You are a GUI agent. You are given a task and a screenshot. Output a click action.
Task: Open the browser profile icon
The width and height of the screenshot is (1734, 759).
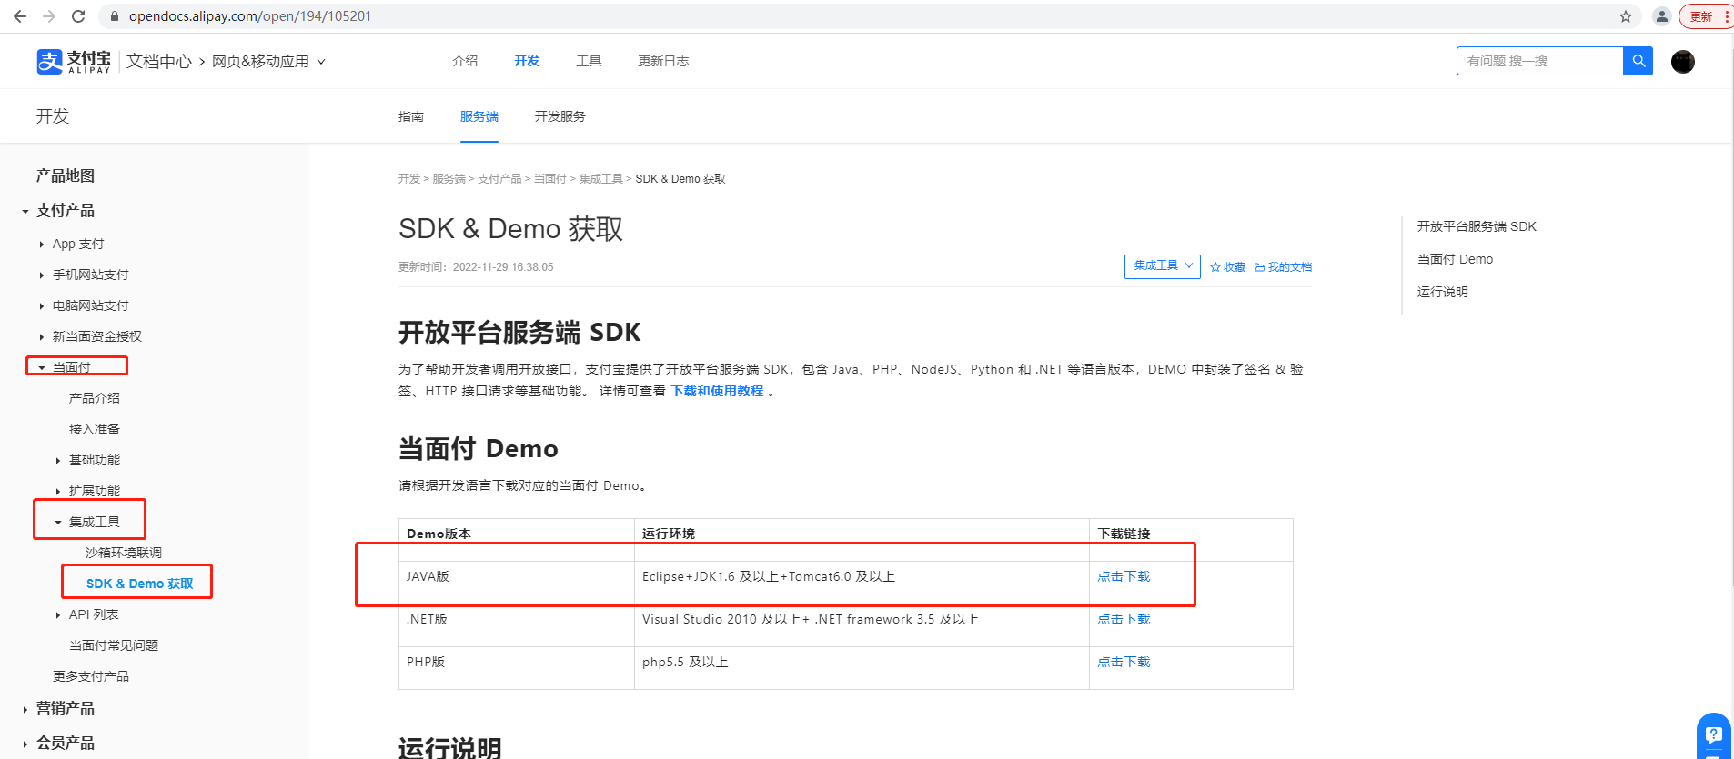[x=1662, y=16]
